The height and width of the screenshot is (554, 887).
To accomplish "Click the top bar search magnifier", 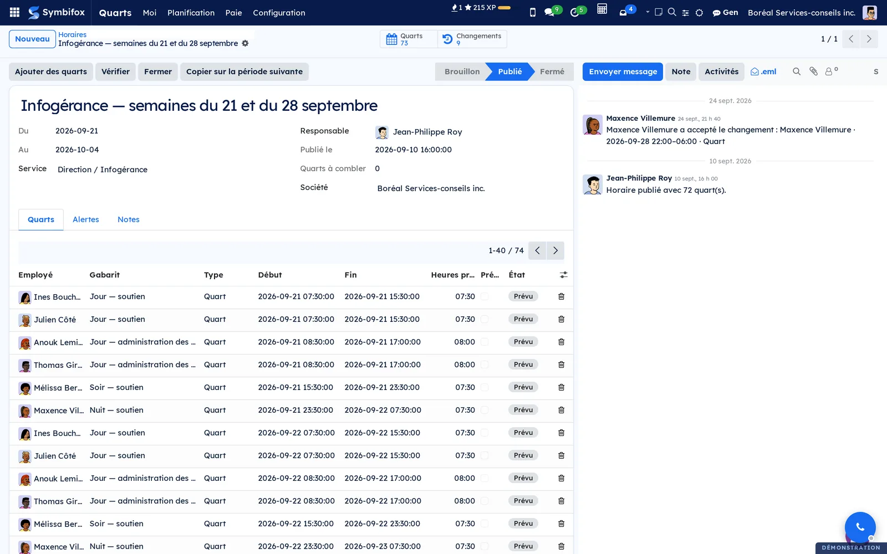I will tap(672, 12).
